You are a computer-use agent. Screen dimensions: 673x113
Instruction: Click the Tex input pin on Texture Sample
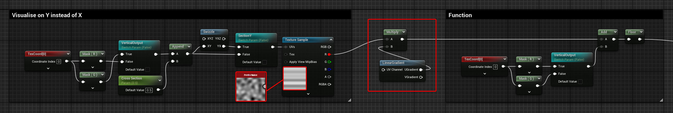point(286,55)
